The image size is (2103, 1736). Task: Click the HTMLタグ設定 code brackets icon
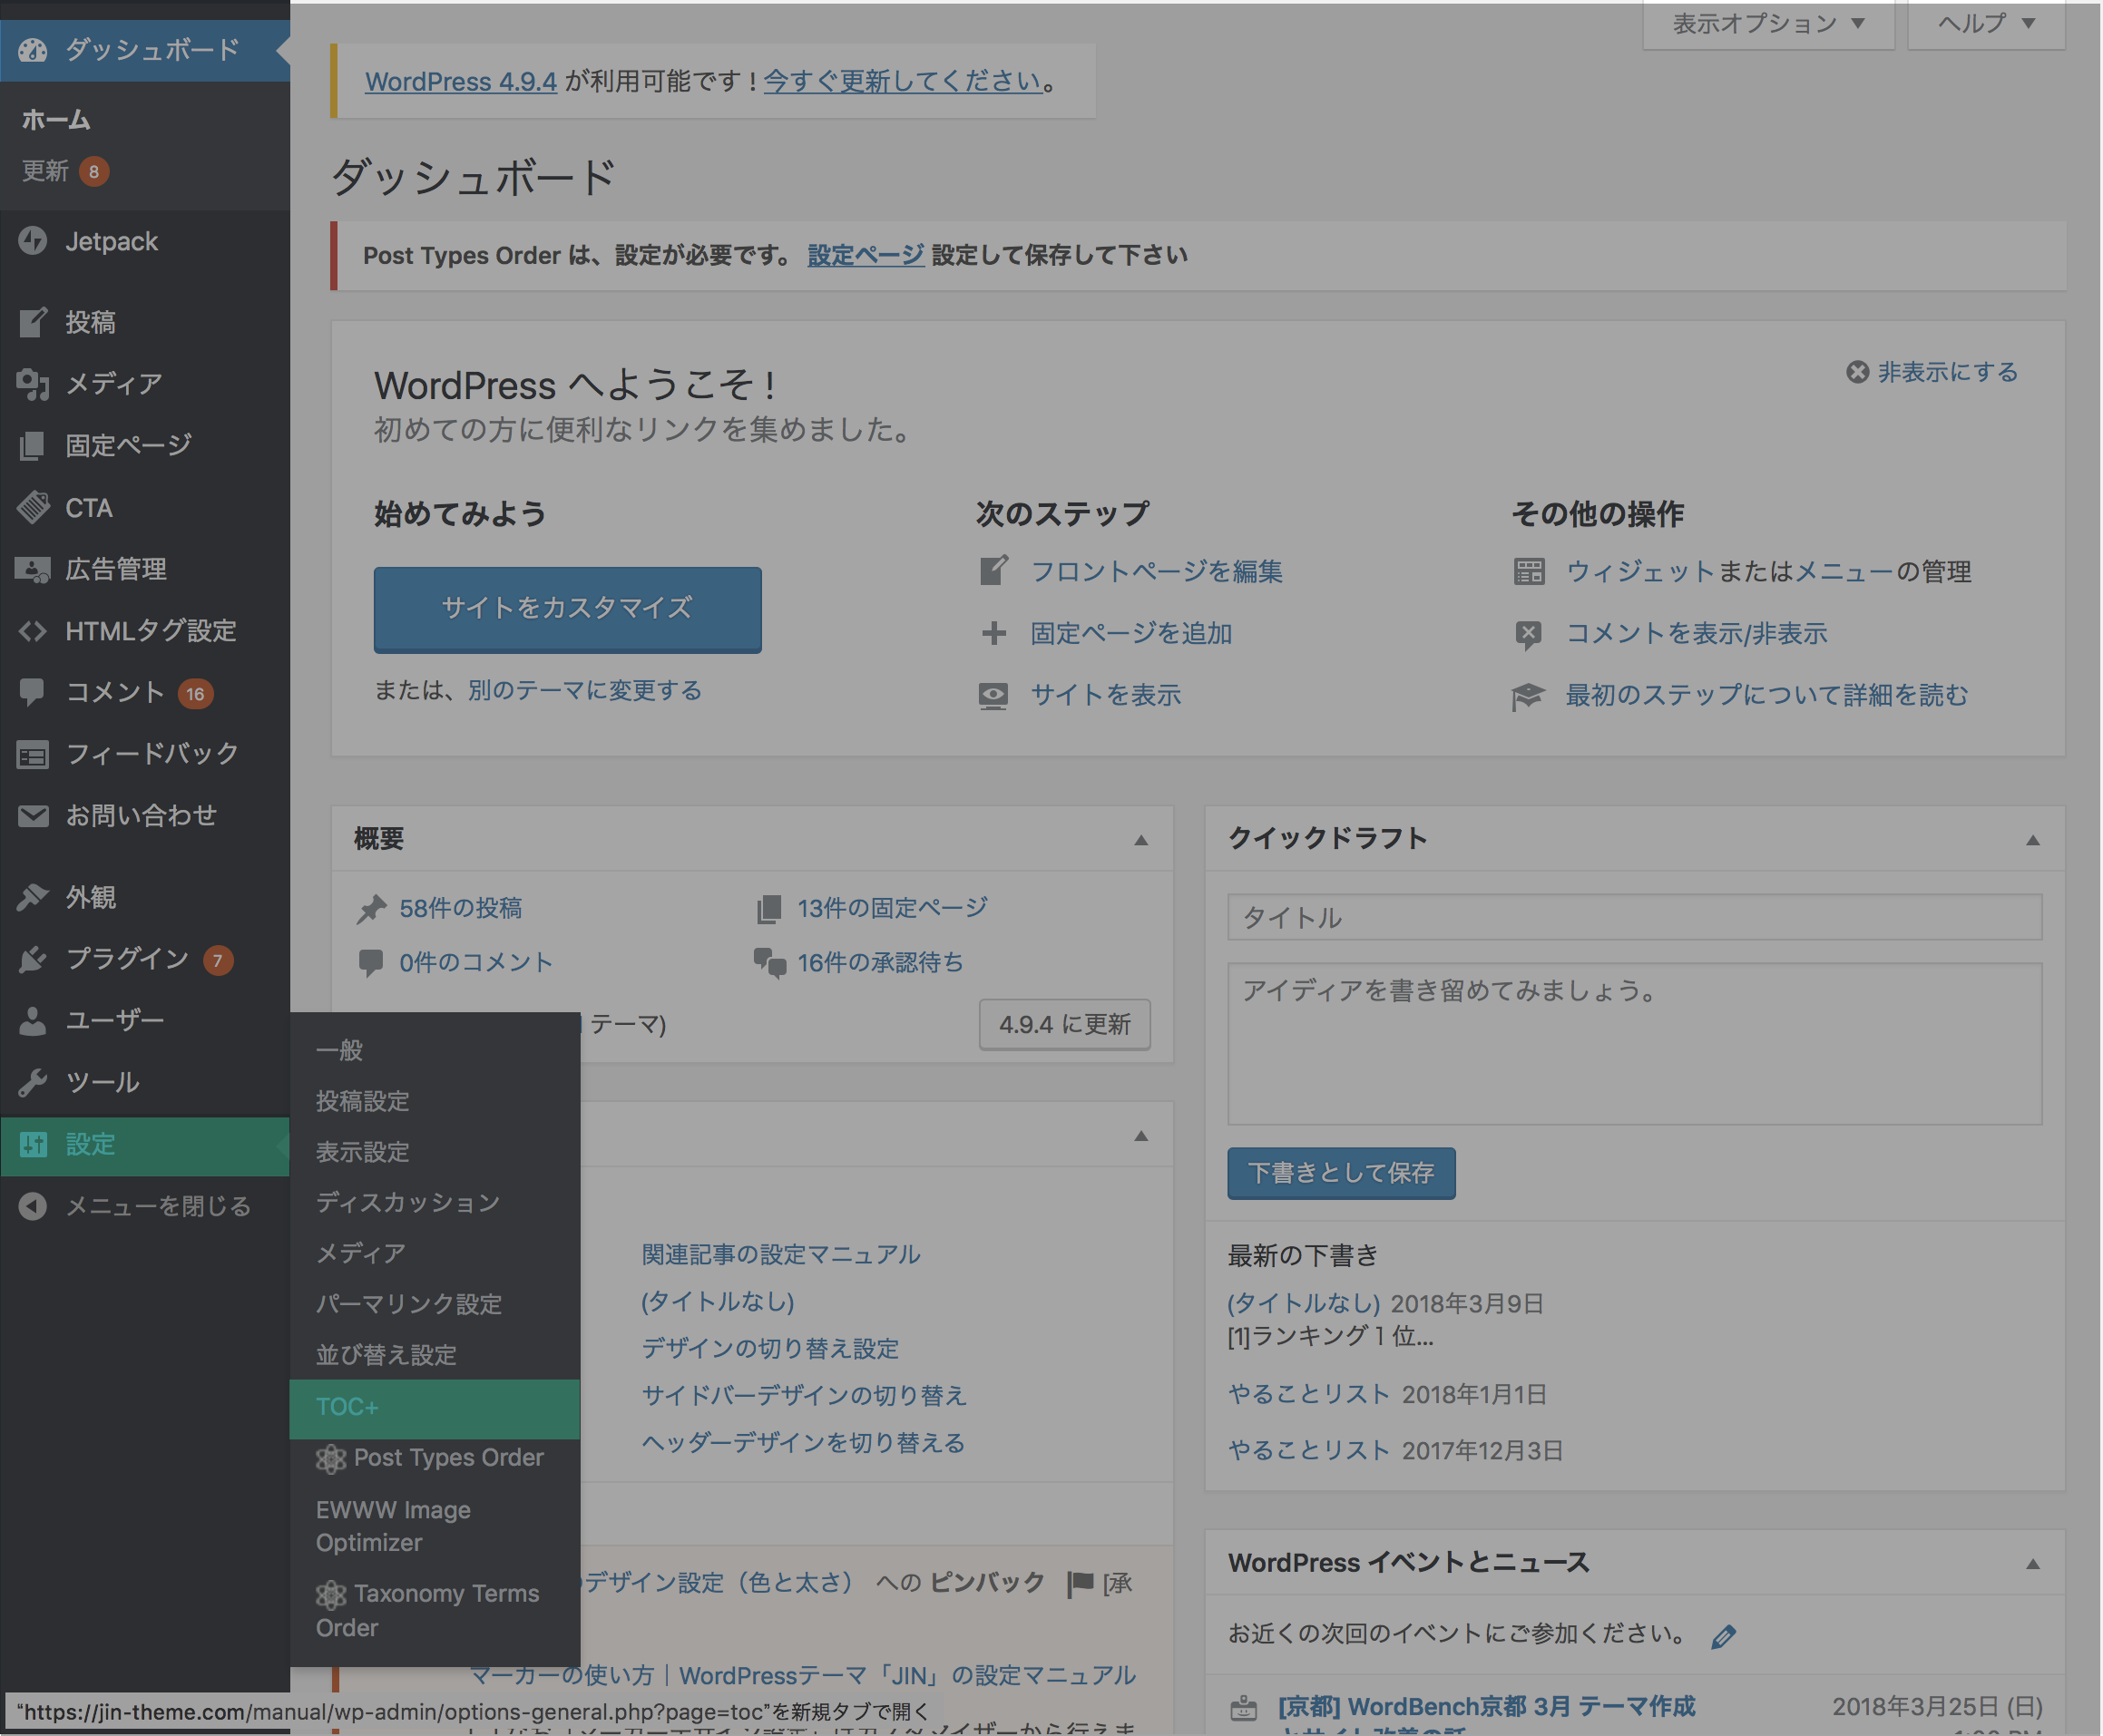(x=32, y=631)
